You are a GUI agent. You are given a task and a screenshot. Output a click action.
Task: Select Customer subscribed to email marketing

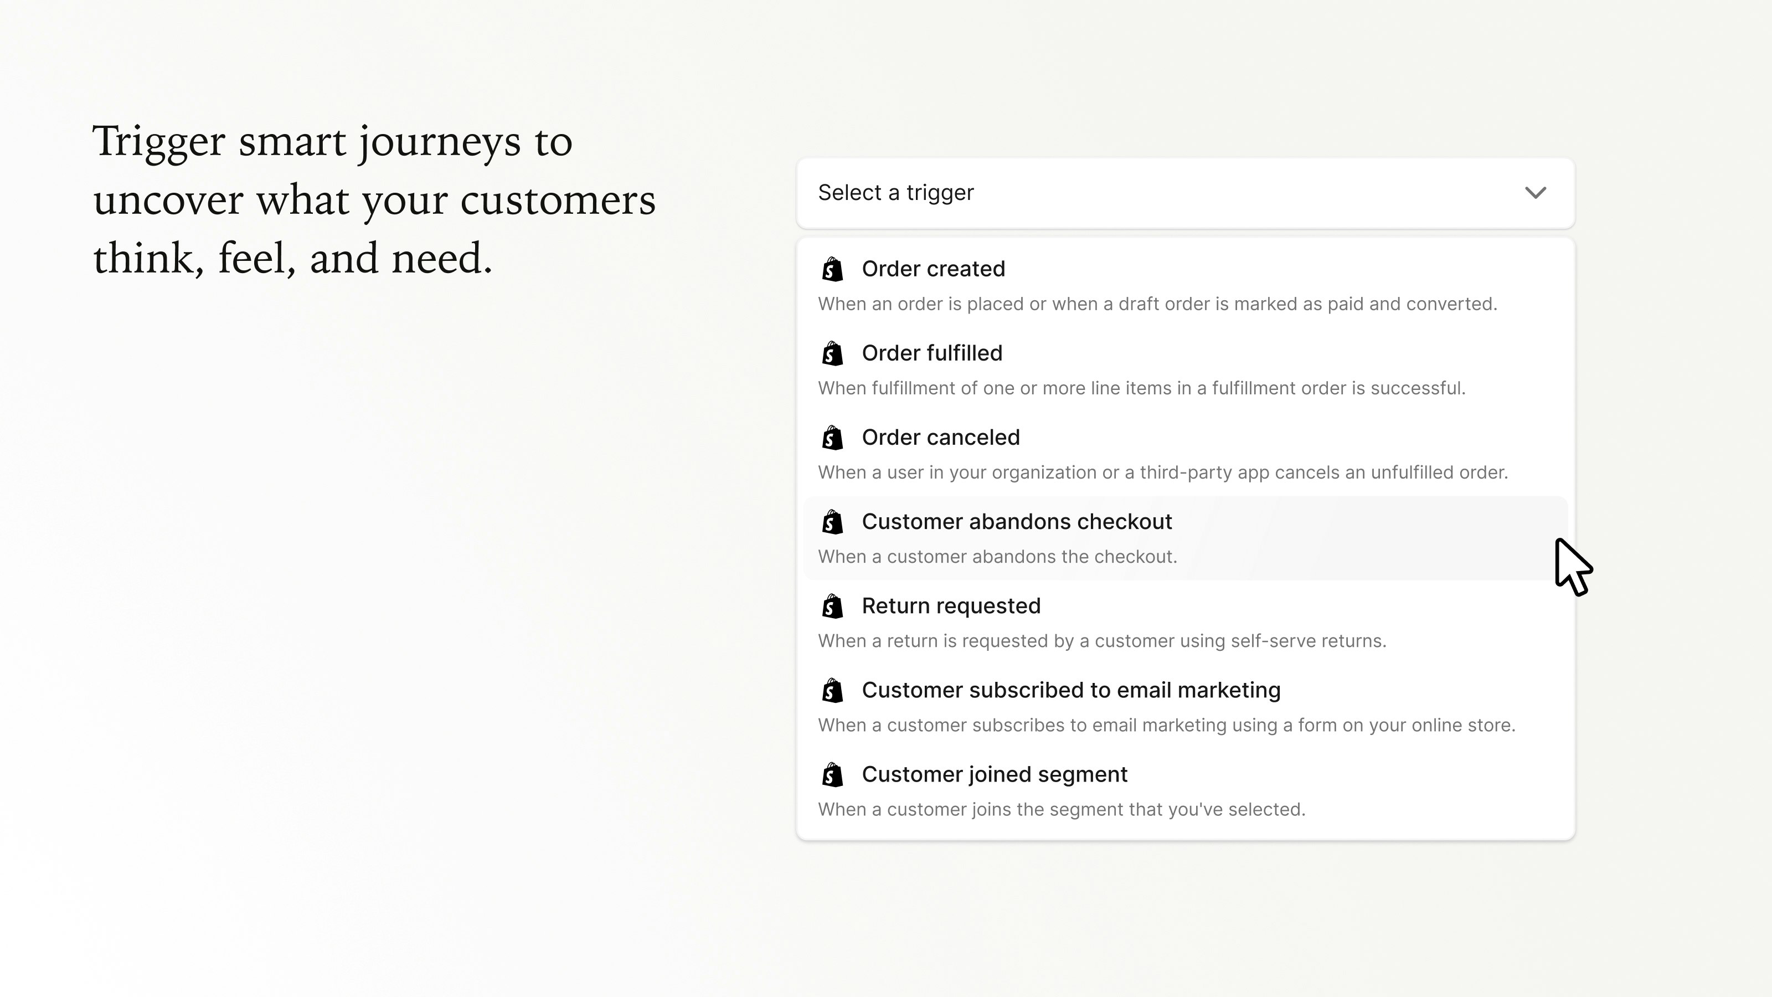pos(1071,691)
